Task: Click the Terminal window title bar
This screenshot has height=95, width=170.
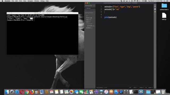Action: pos(42,13)
